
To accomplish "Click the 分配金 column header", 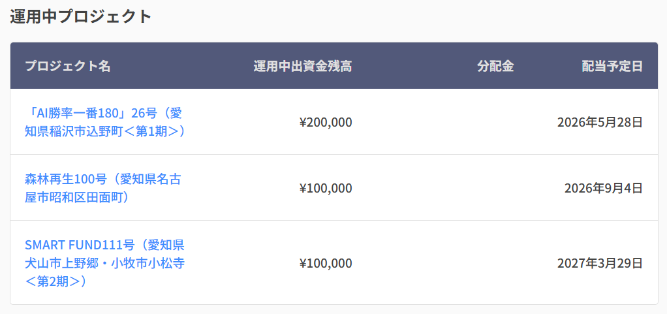I will pos(495,66).
